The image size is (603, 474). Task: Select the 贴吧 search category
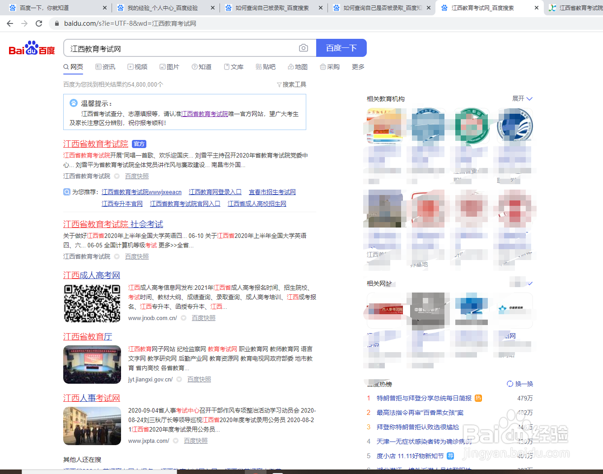point(266,67)
